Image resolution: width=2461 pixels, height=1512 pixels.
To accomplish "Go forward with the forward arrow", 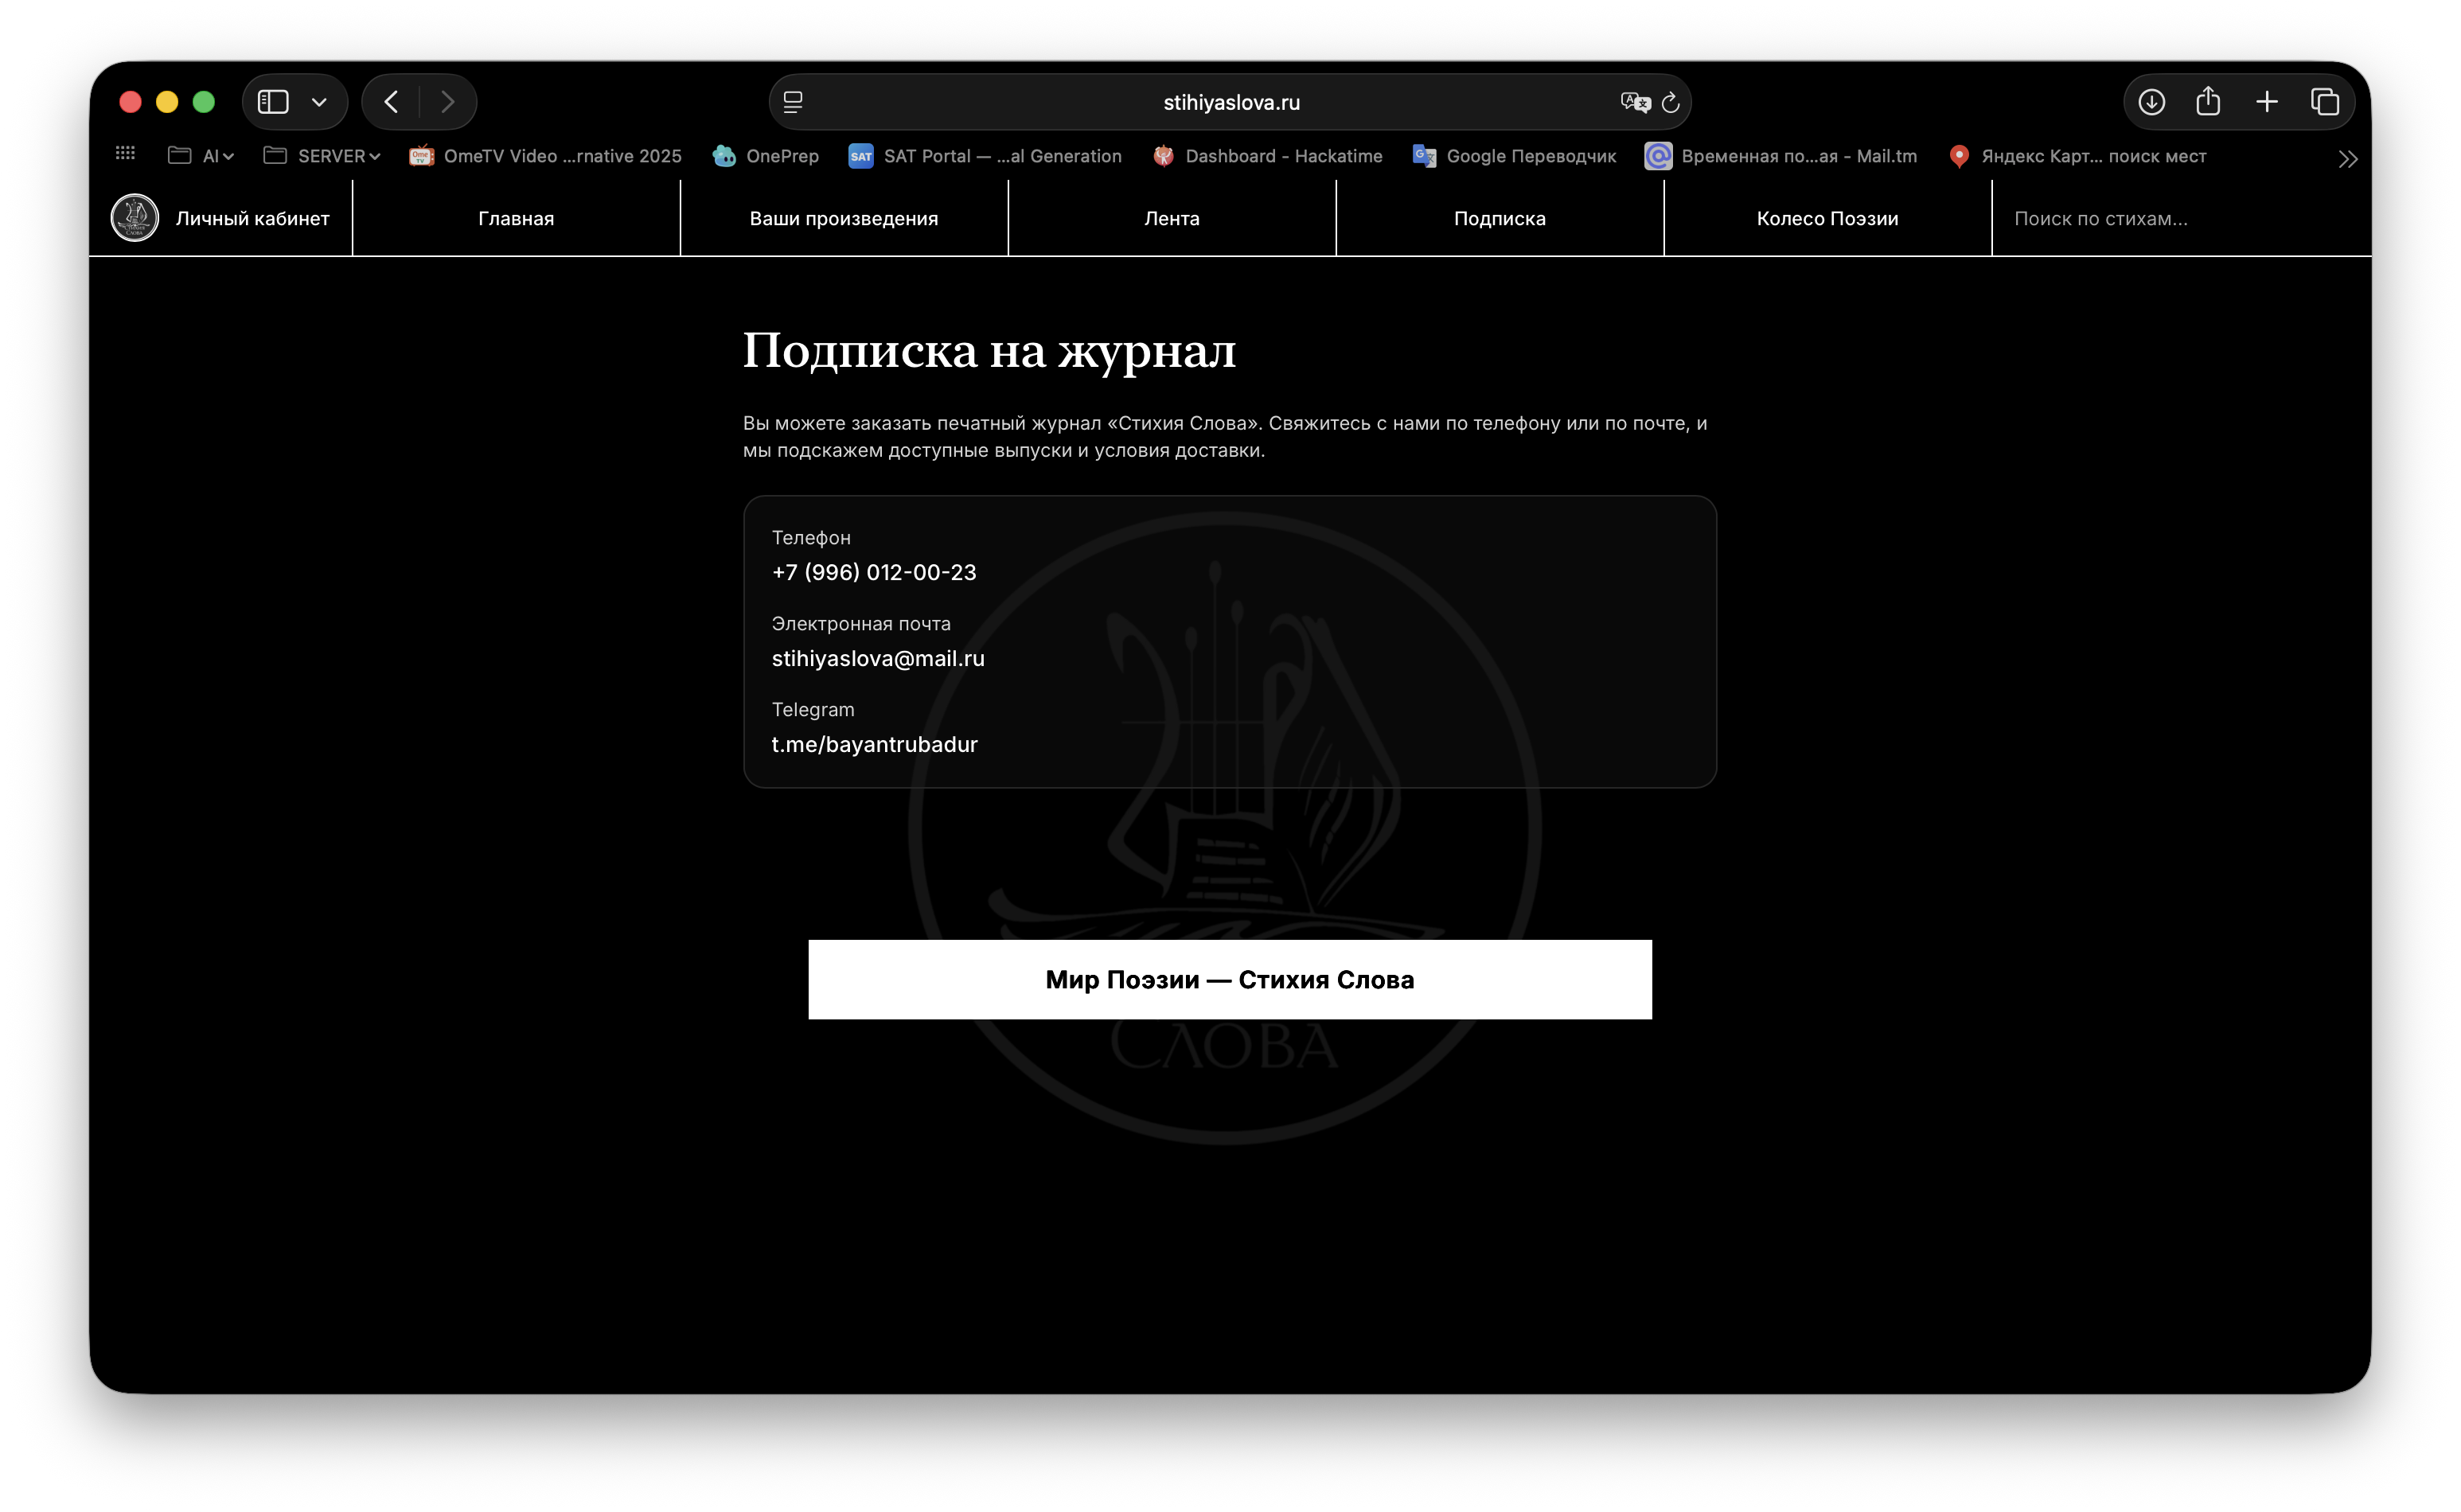I will 447,102.
